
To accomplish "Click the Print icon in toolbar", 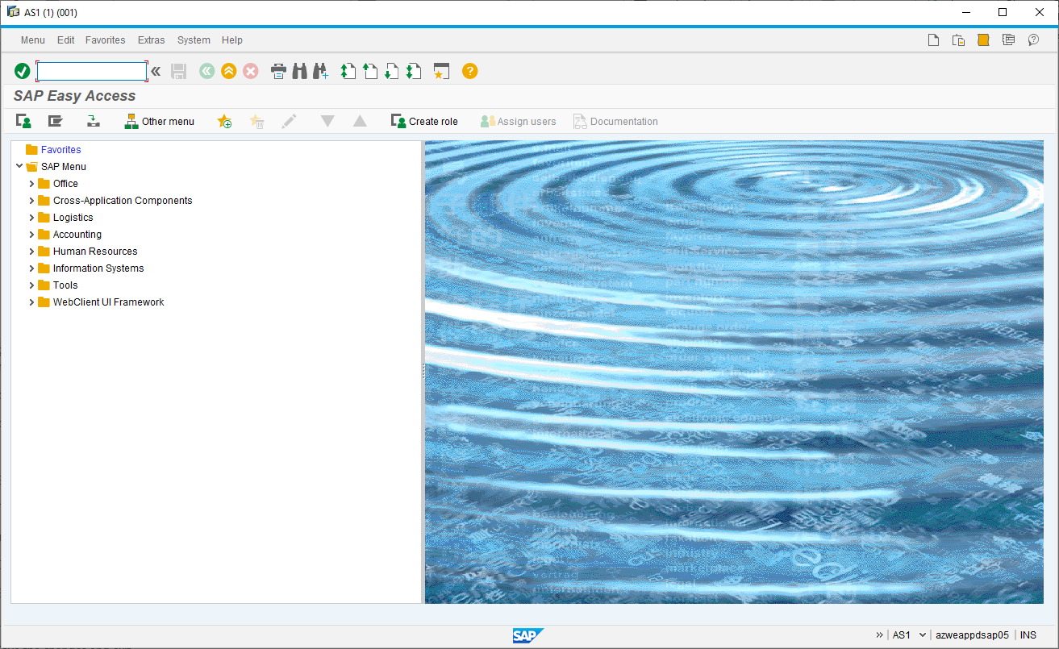I will pos(278,72).
